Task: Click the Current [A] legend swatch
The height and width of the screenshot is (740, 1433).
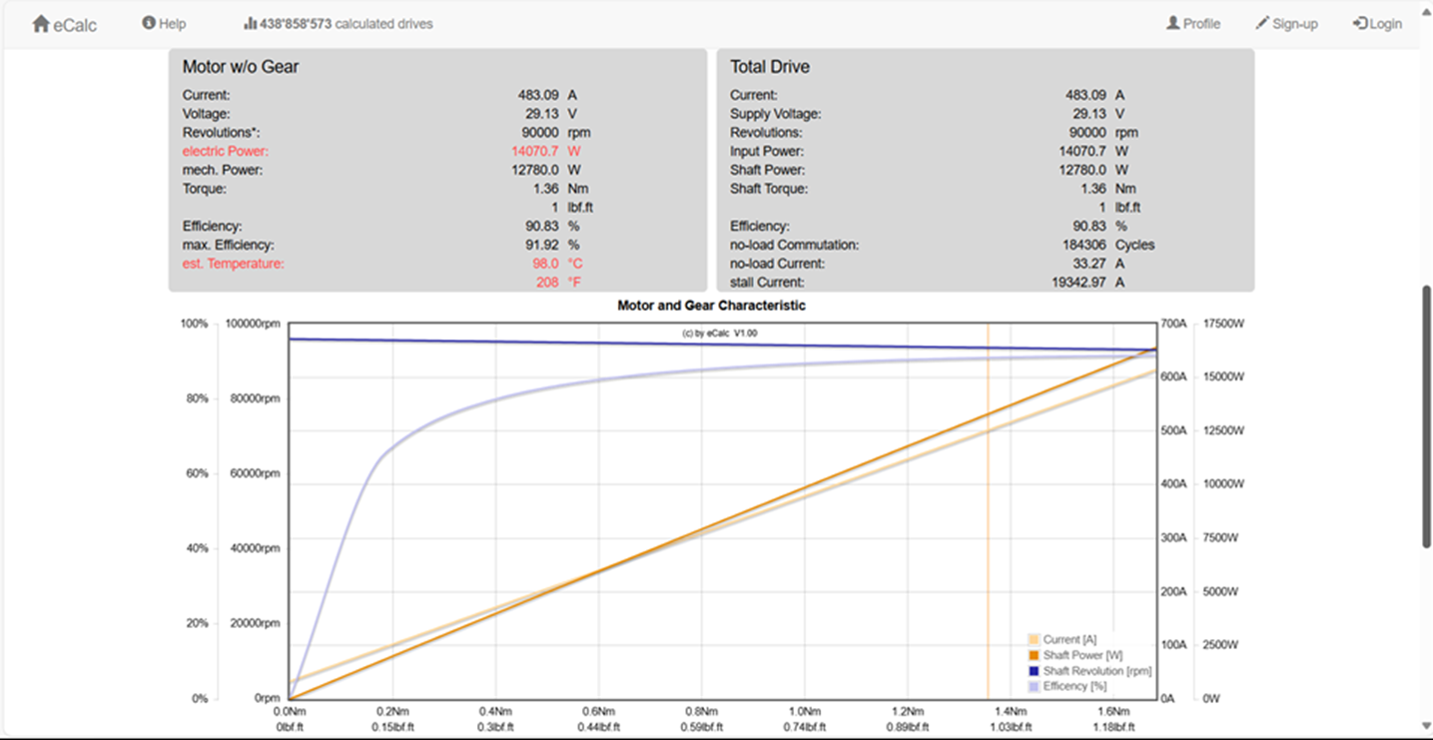Action: 1034,639
